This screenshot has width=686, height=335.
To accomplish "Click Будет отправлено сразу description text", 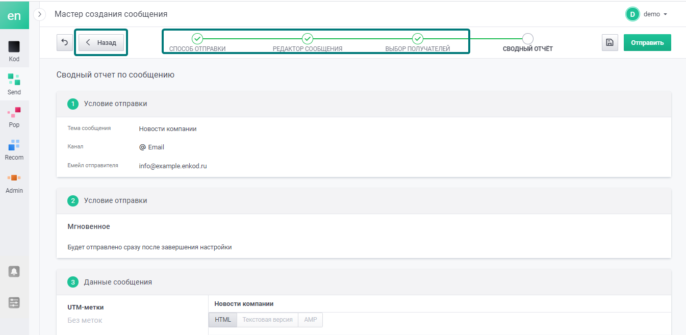I will coord(149,247).
